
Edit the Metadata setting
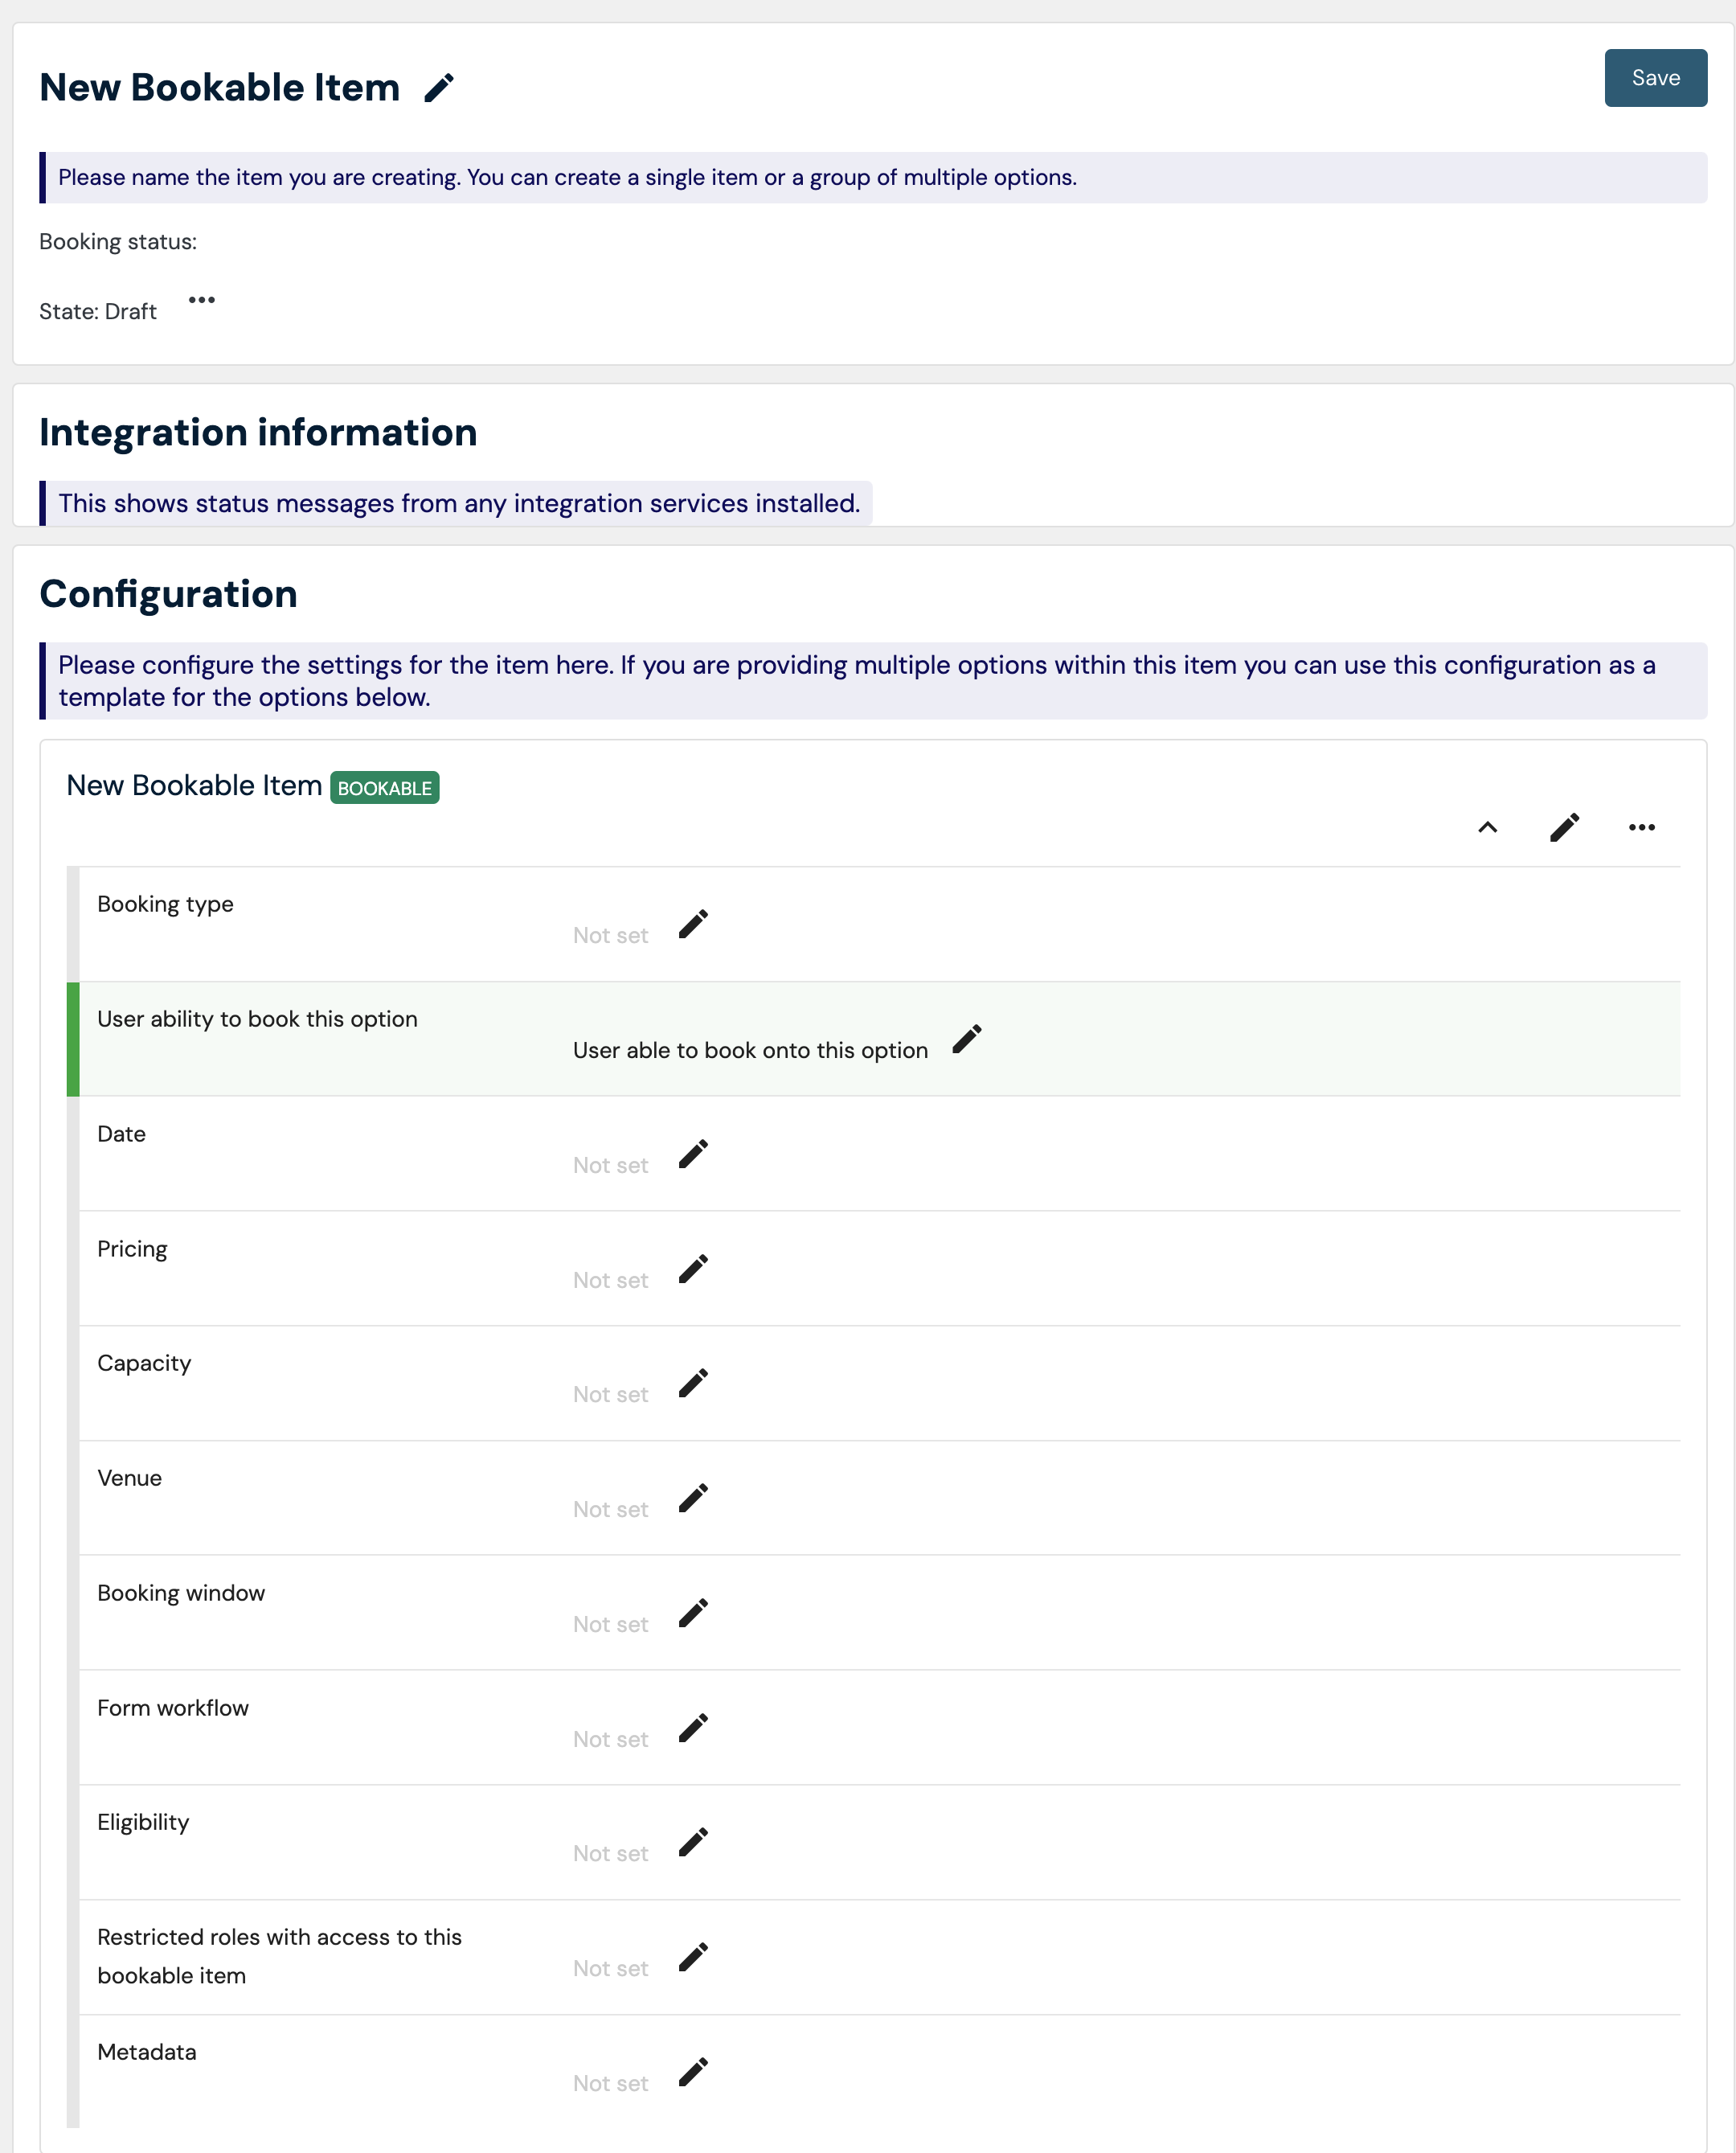point(693,2073)
